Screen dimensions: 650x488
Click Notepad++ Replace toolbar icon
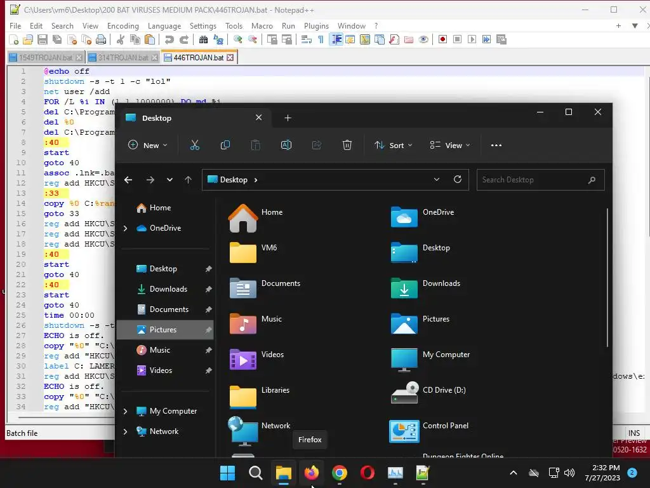click(218, 39)
